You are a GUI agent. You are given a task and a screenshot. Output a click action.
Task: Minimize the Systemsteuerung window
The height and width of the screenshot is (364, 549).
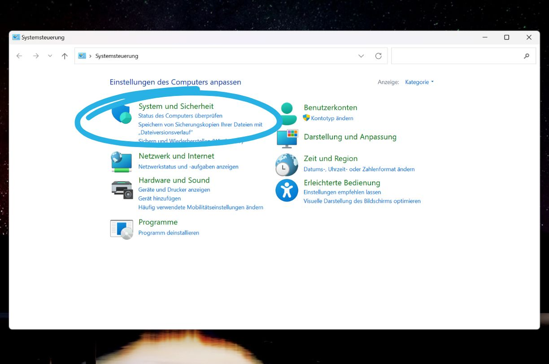pos(484,38)
